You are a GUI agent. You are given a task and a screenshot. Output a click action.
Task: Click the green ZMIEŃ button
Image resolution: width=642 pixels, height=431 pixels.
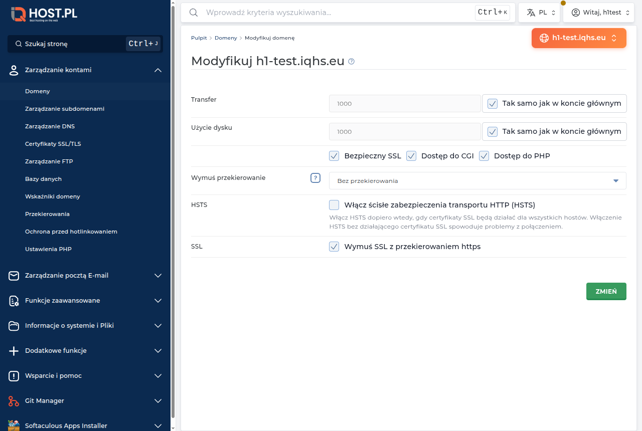point(606,292)
